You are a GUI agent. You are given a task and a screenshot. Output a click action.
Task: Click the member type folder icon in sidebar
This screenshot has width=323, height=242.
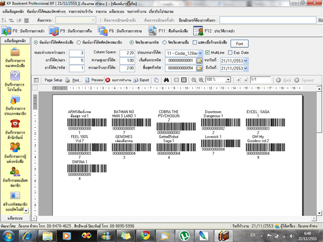(15, 100)
